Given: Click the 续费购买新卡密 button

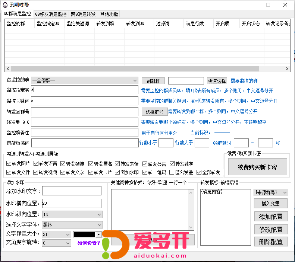Looking at the screenshot, I should coord(258,167).
